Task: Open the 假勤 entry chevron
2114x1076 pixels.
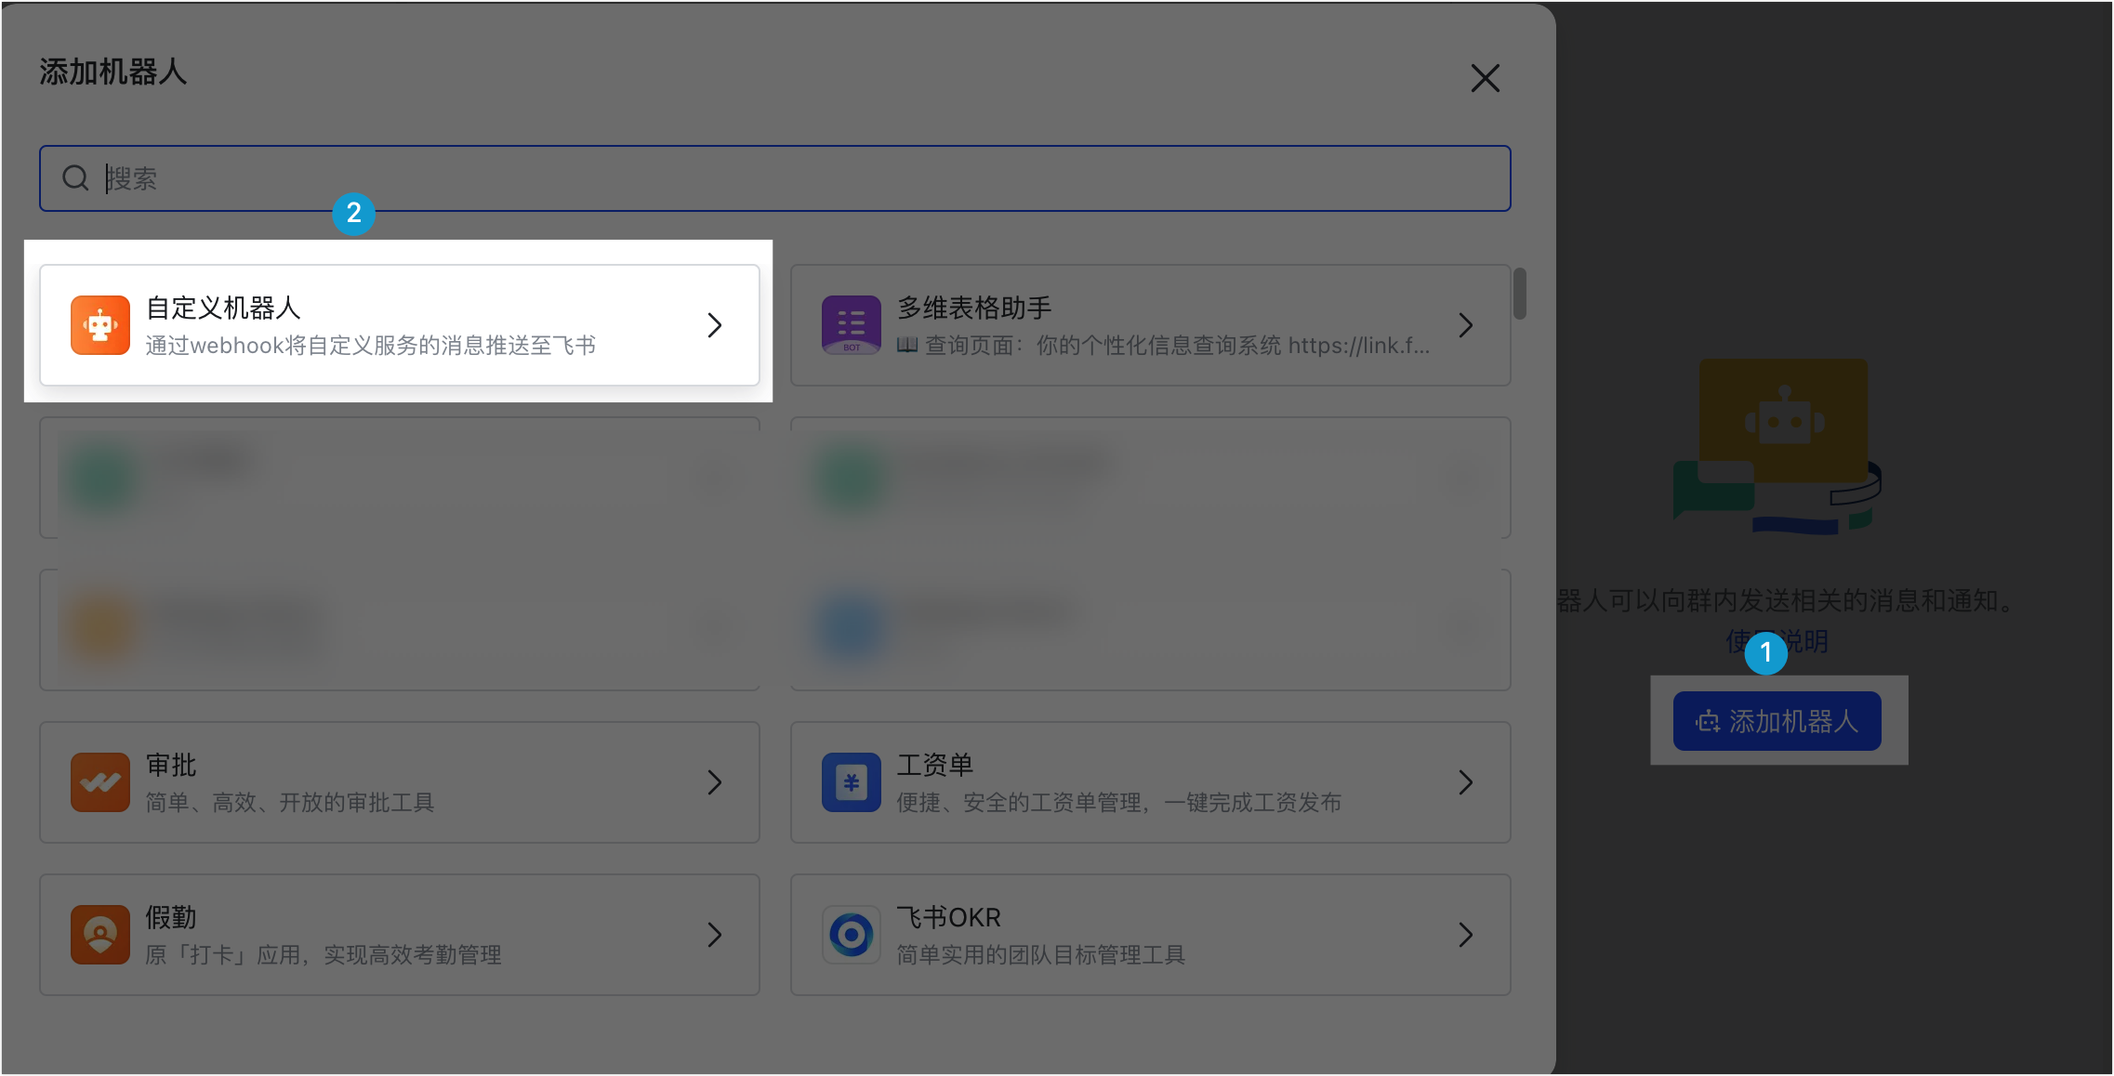Action: tap(714, 935)
